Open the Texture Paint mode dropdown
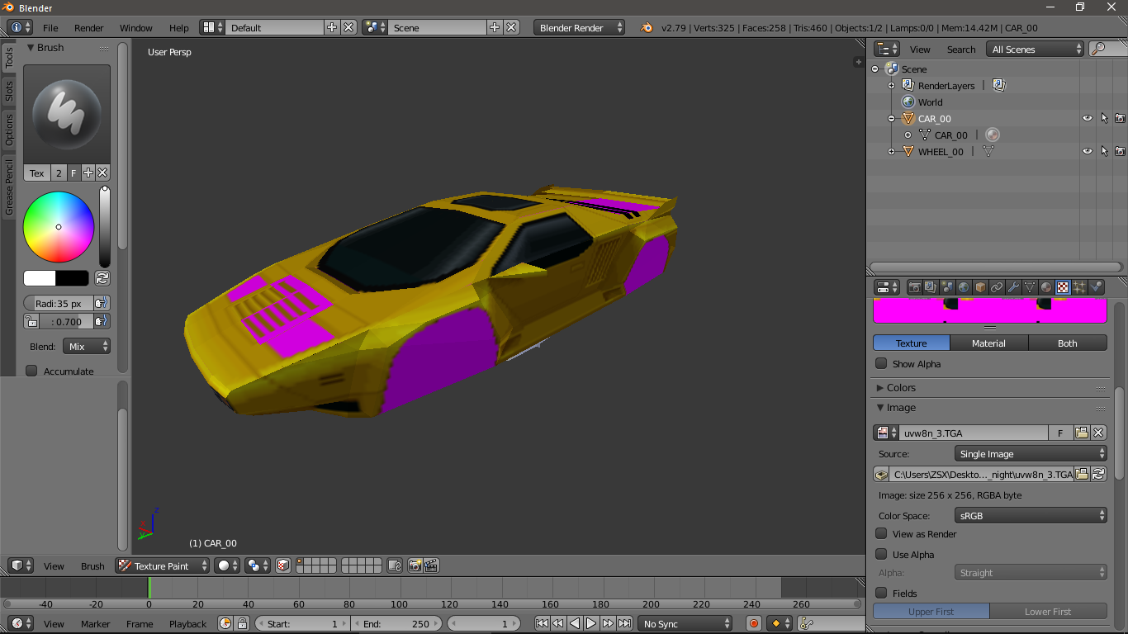1128x634 pixels. tap(162, 565)
